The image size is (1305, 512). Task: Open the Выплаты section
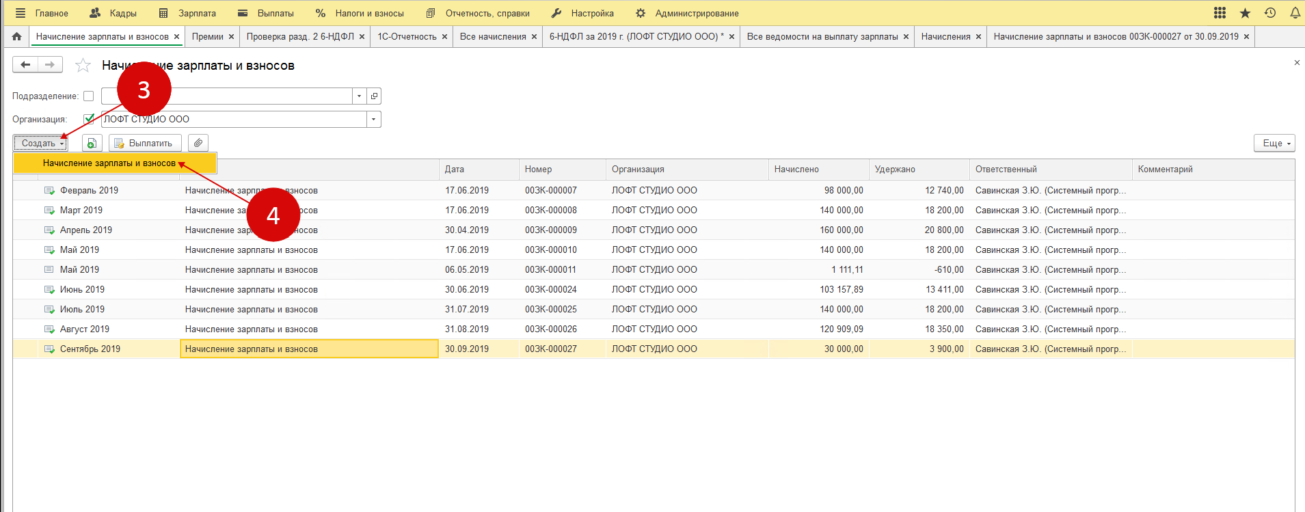coord(266,13)
